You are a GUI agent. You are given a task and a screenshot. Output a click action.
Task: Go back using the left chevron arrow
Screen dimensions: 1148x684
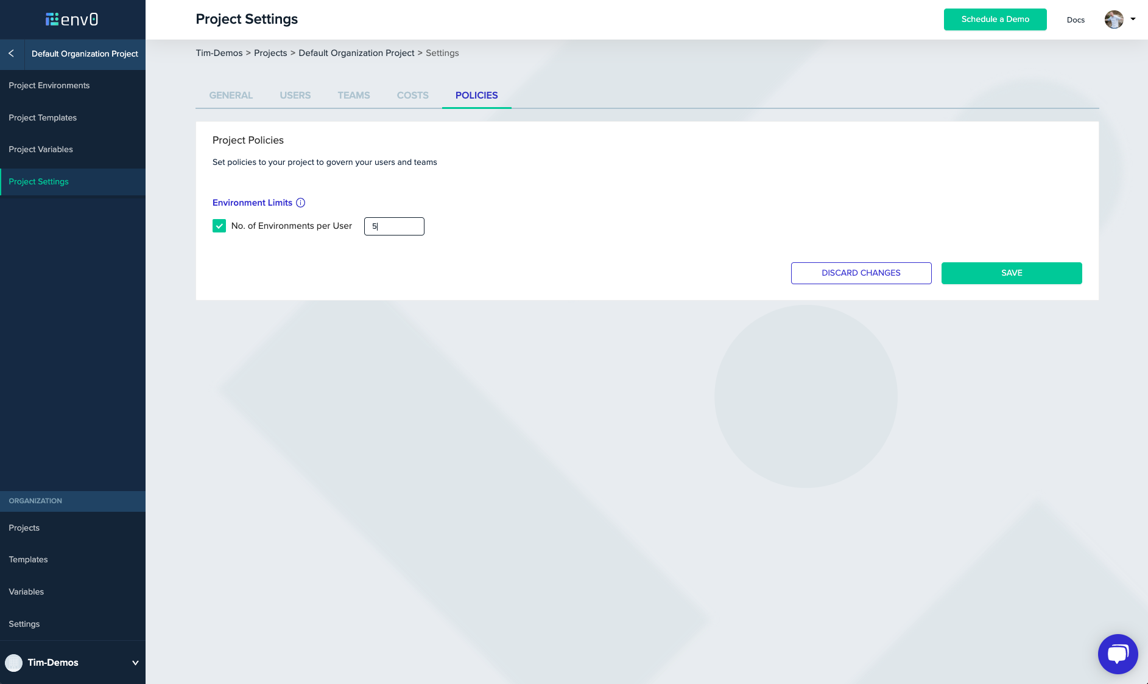12,54
